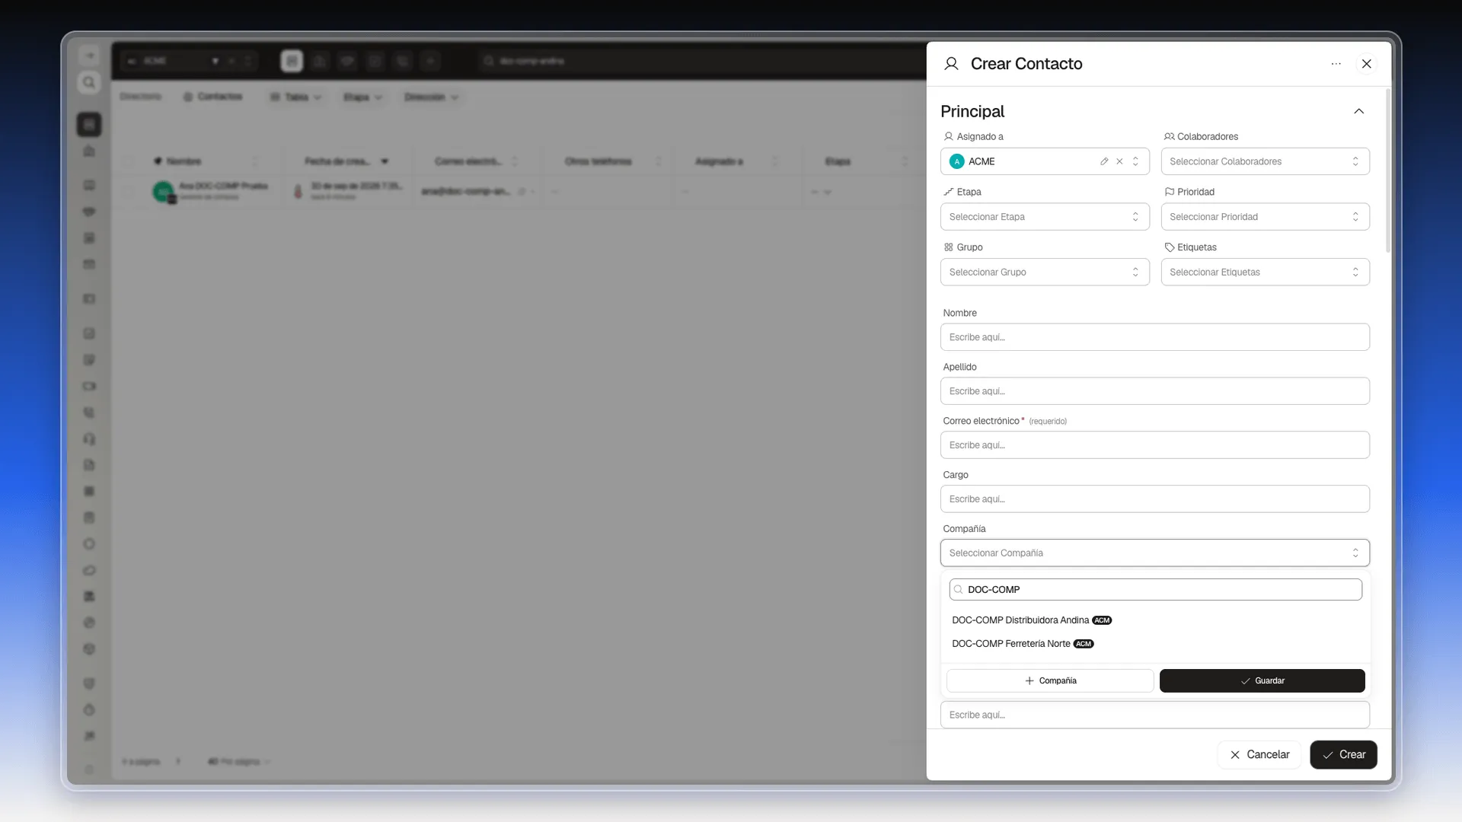Click the Cancelar button
This screenshot has width=1462, height=822.
tap(1259, 754)
